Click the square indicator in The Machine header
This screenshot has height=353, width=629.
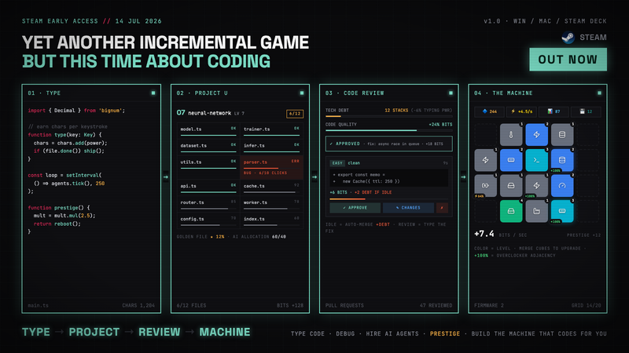coord(600,93)
